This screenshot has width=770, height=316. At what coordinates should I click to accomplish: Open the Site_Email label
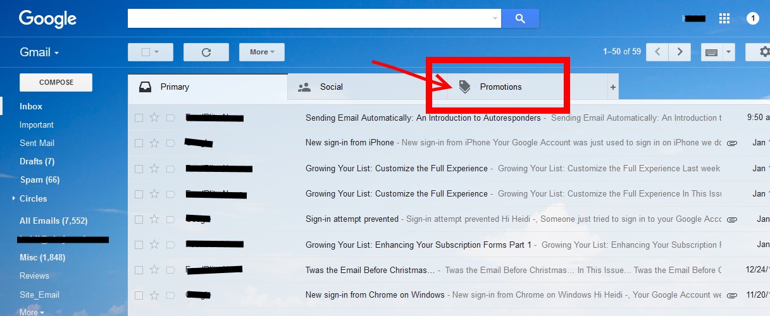(39, 295)
